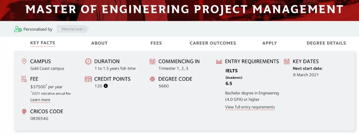Open the Fees tab
Screen dimensions: 359x135
156,43
